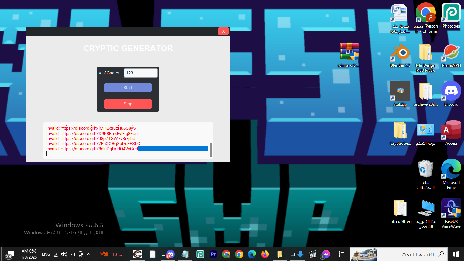The height and width of the screenshot is (261, 464).
Task: Click the invalid link ending D9K8BmdwlFjg8Fpu
Action: (x=92, y=134)
